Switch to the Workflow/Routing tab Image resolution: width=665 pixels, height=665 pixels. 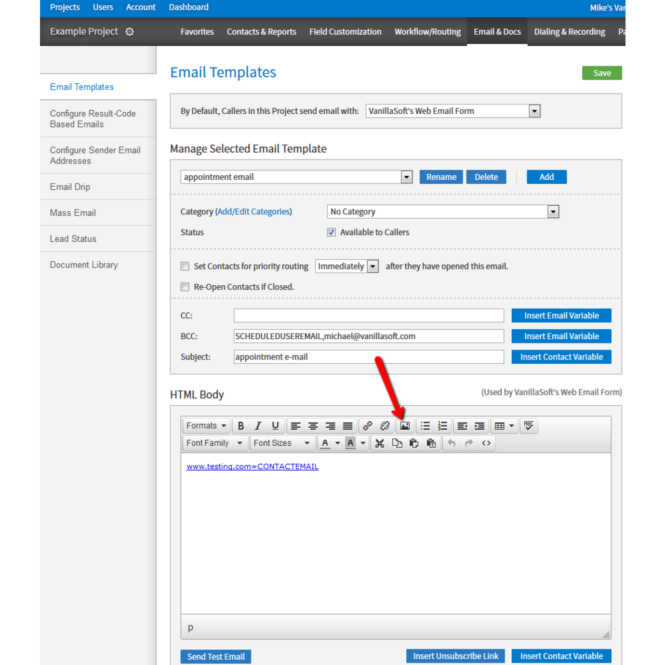[428, 32]
